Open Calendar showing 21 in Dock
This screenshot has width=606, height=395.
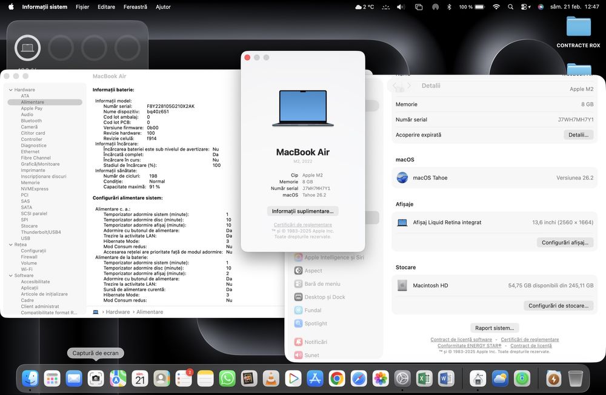pos(140,379)
